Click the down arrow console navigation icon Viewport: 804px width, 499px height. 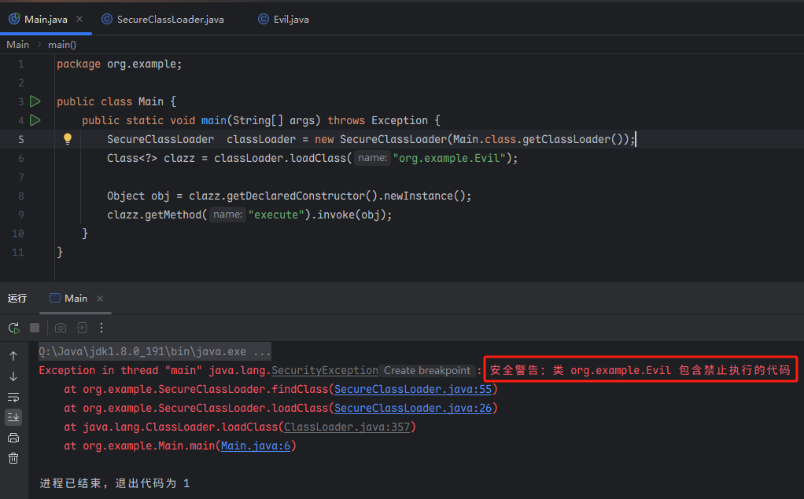(x=13, y=376)
